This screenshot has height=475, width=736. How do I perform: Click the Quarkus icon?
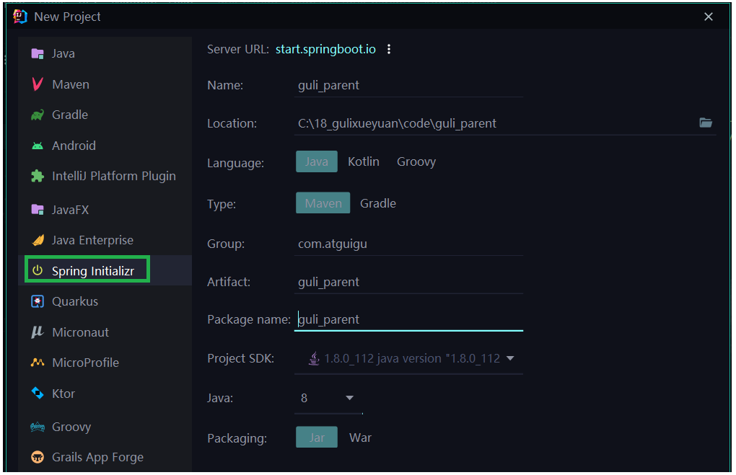tap(38, 301)
